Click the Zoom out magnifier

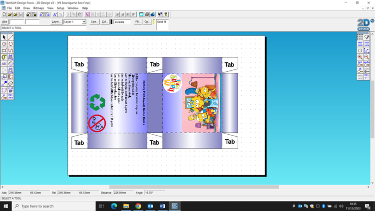(x=367, y=57)
